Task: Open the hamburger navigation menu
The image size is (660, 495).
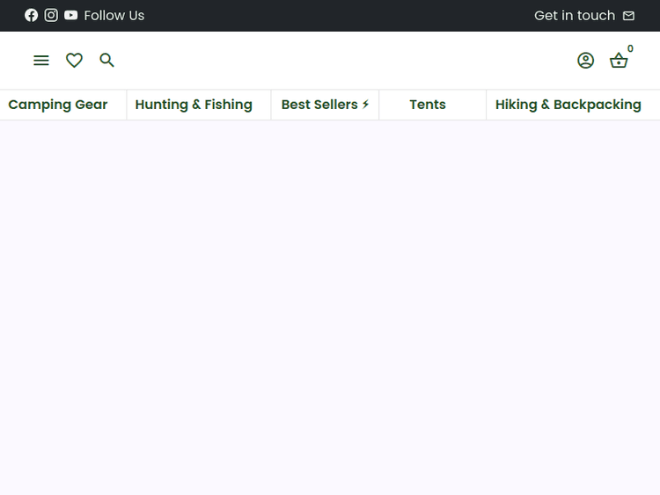Action: point(41,60)
